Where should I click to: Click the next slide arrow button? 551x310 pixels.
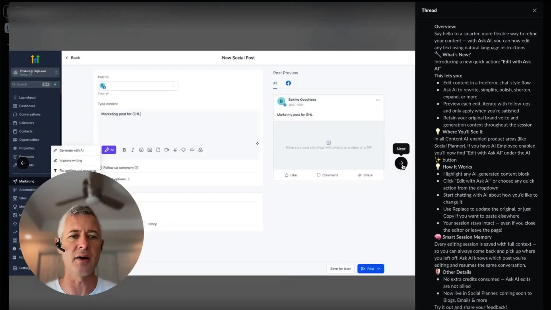401,163
